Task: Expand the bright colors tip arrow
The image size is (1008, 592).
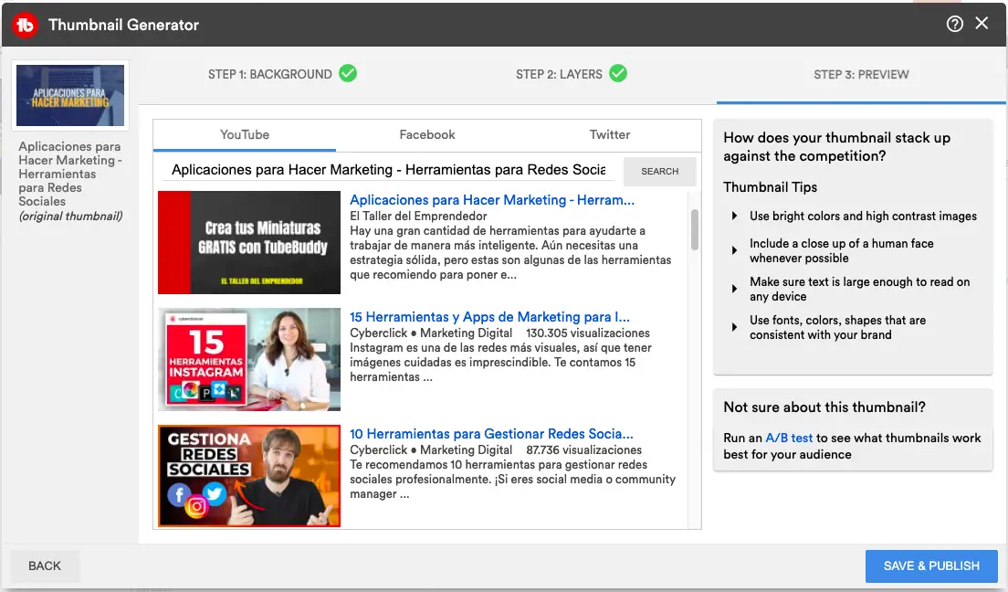Action: point(734,217)
